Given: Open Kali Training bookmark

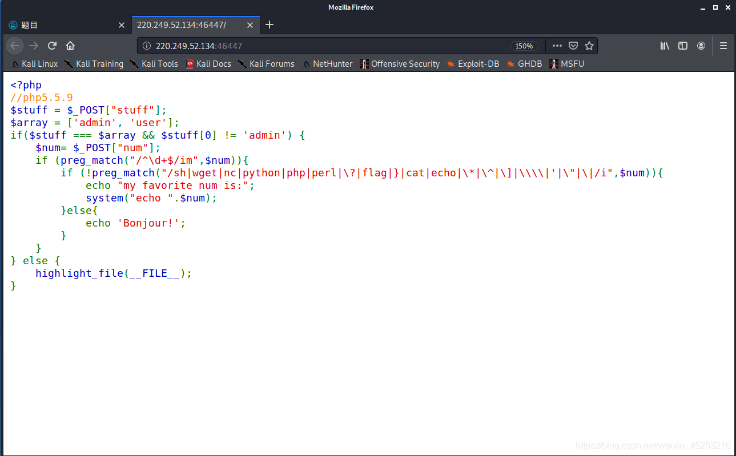Looking at the screenshot, I should (94, 64).
